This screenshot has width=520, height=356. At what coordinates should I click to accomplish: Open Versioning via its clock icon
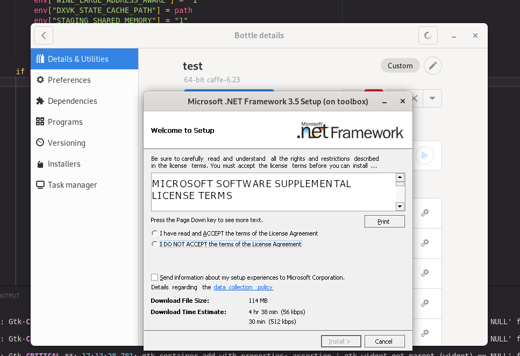click(40, 143)
